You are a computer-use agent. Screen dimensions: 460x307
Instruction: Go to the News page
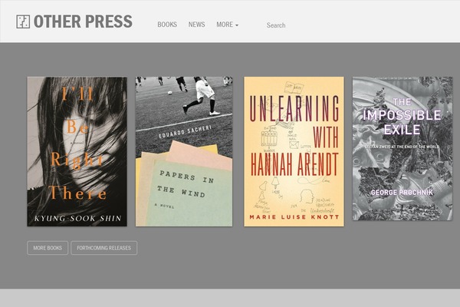click(x=196, y=25)
